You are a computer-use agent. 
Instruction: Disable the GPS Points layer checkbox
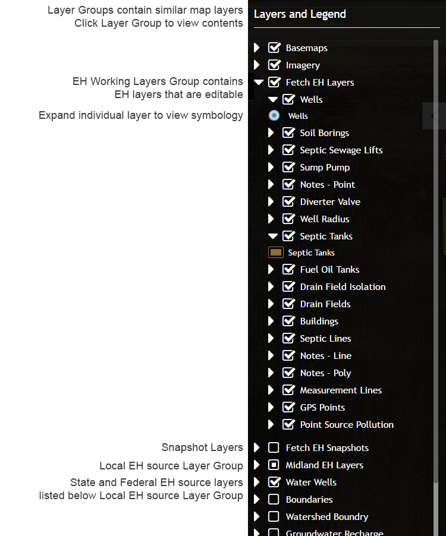click(x=288, y=408)
